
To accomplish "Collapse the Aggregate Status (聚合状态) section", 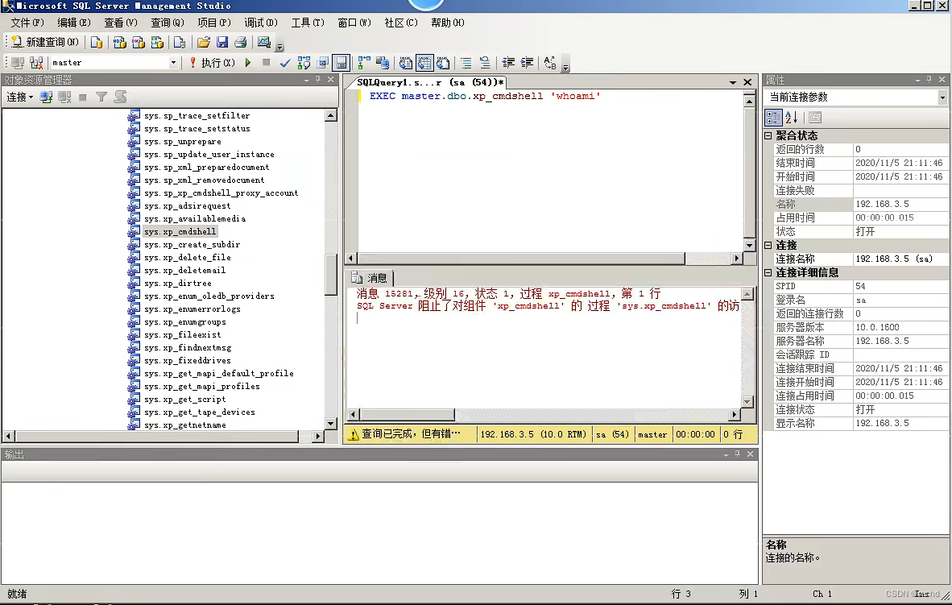I will coord(768,135).
